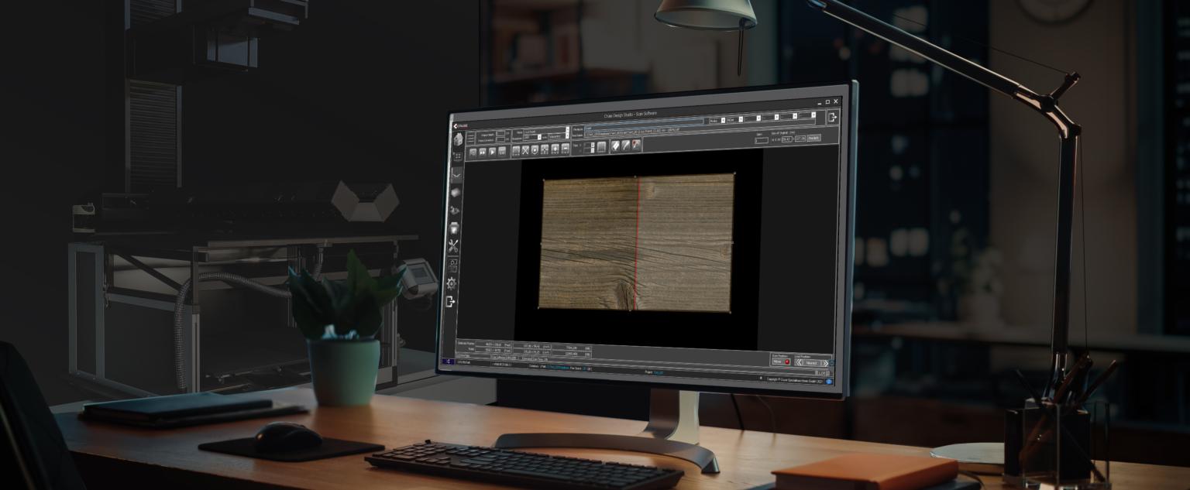Select the 3D object icon in the sidebar
Screen dimensions: 1190x490
click(x=456, y=193)
